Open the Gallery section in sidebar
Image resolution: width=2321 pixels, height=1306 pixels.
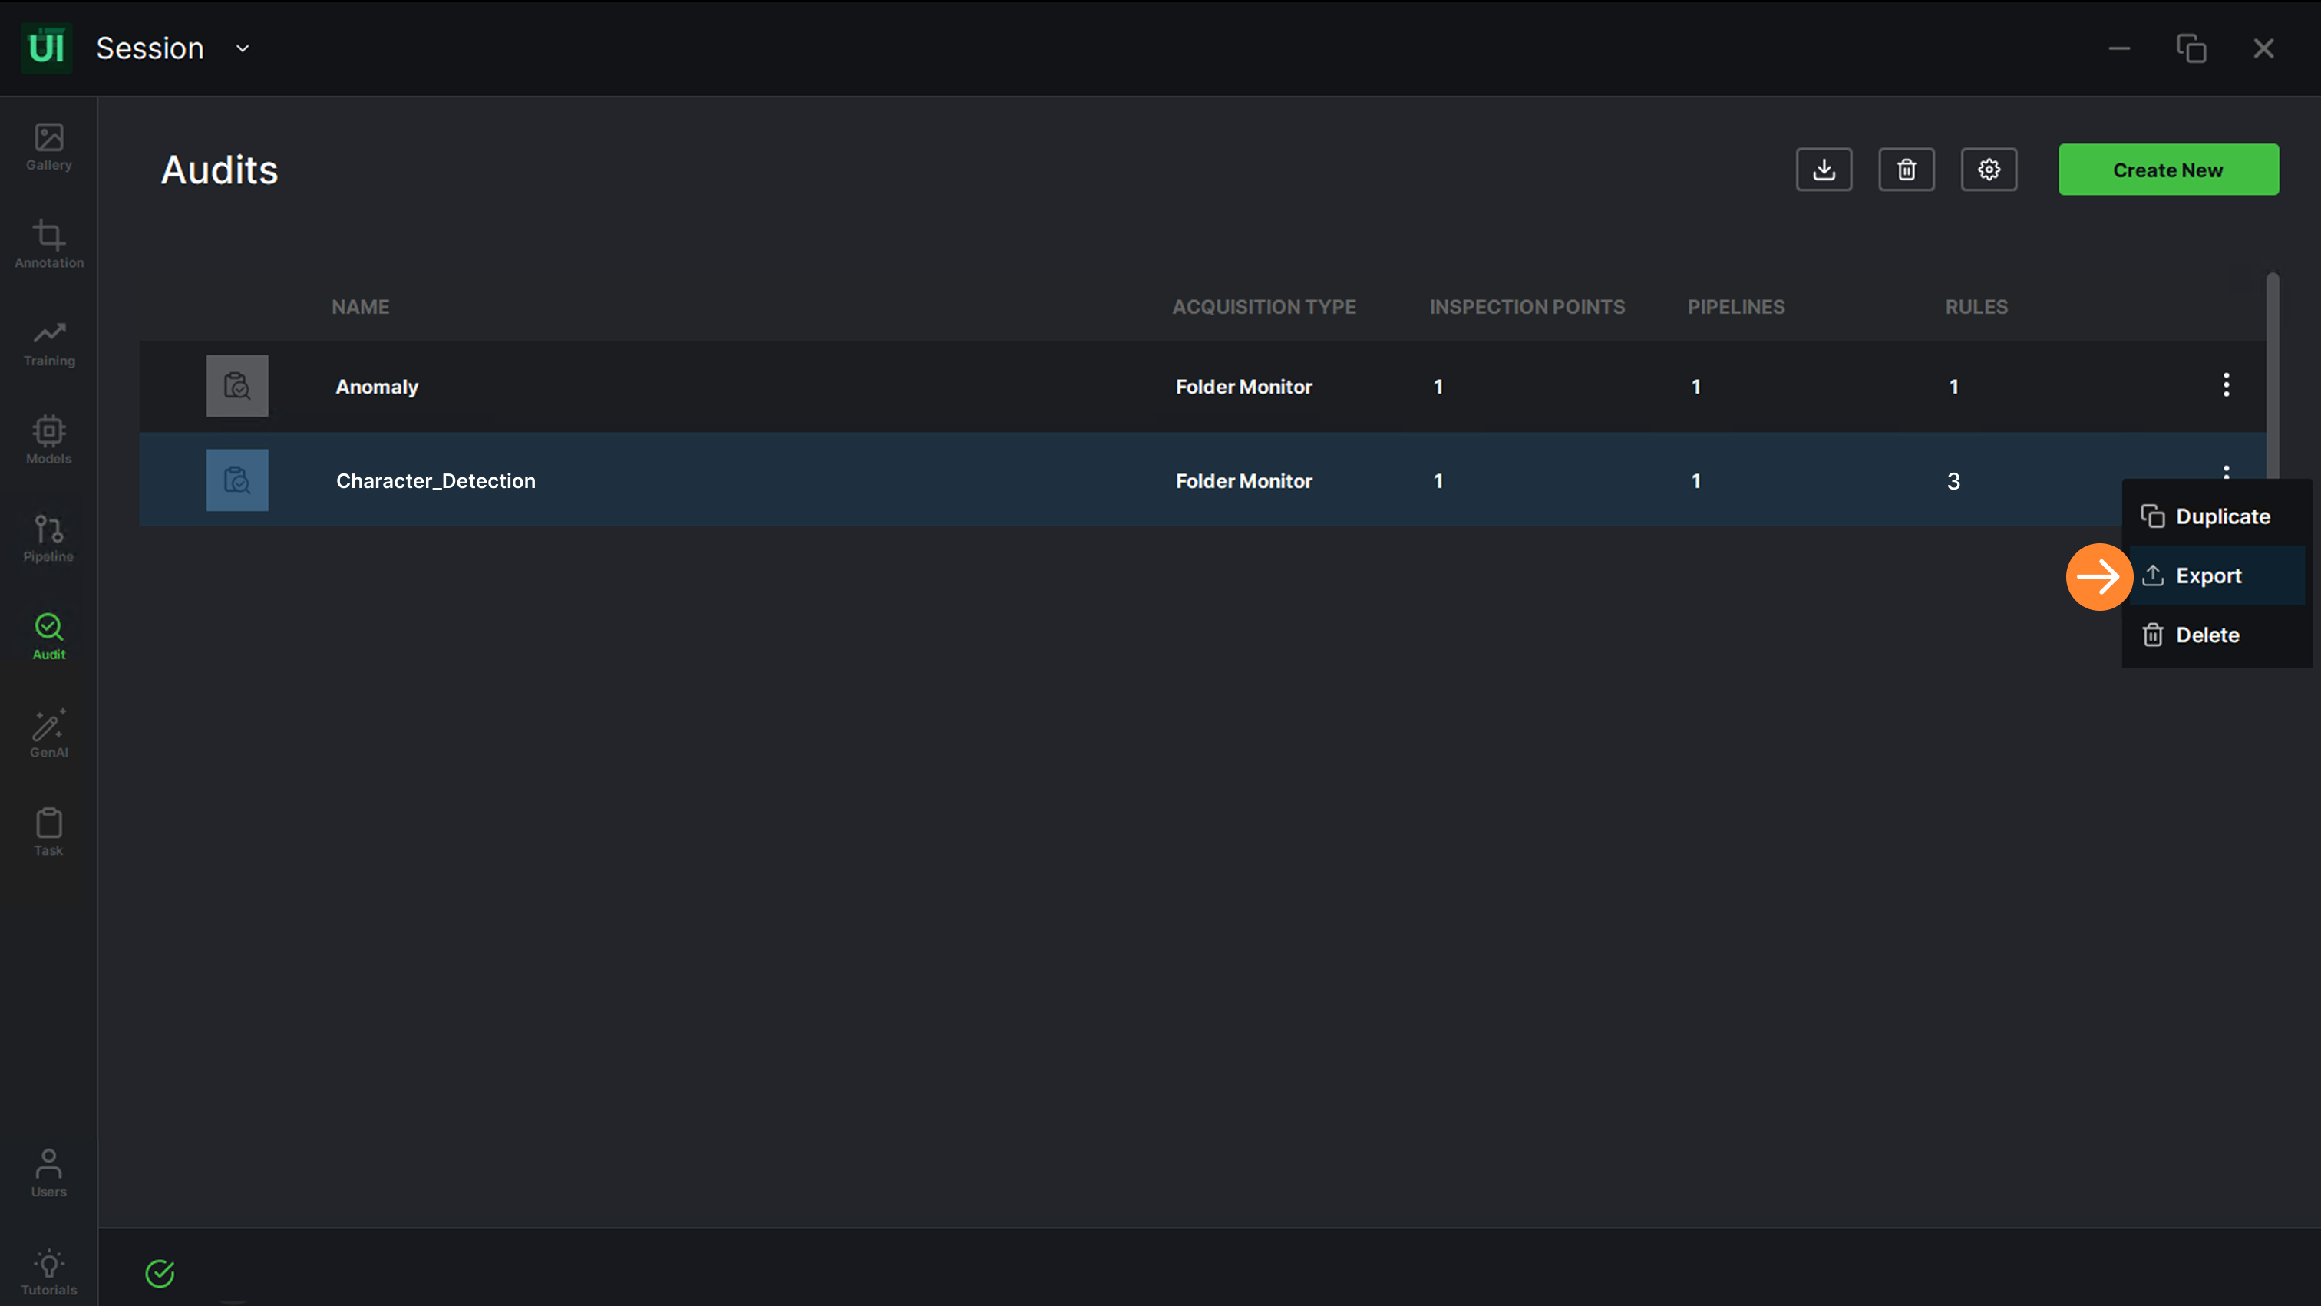(x=48, y=147)
